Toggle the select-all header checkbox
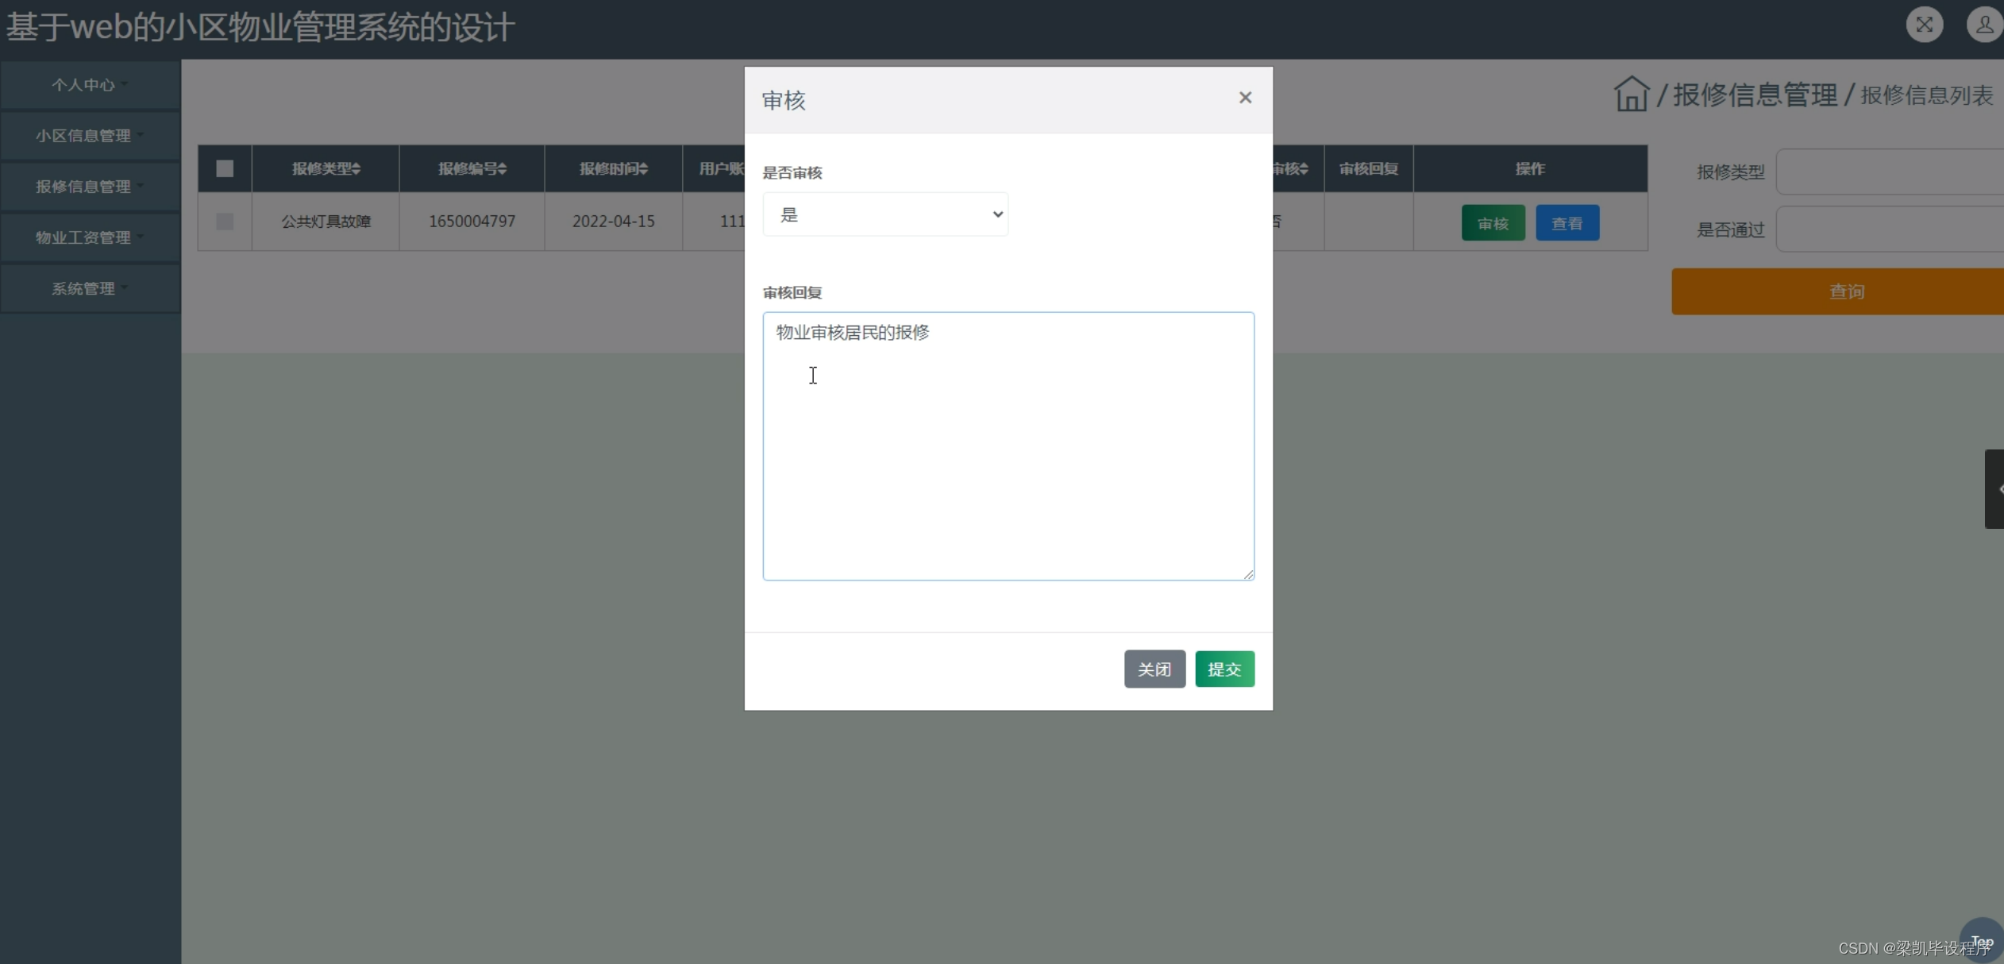The height and width of the screenshot is (964, 2004). 225,168
